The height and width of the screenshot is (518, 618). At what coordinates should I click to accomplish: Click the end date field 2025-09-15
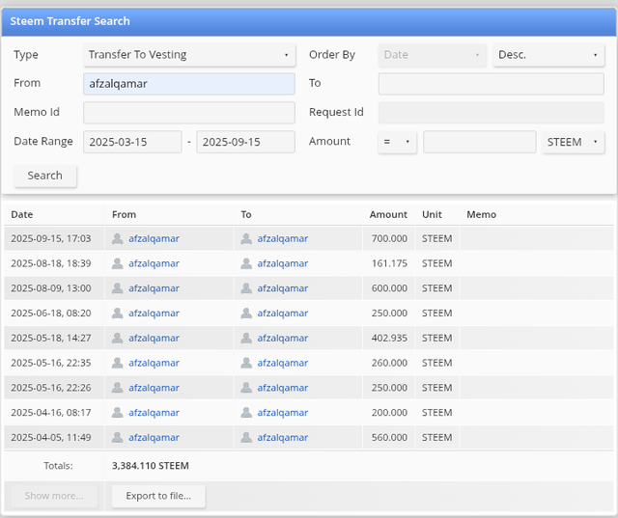pyautogui.click(x=245, y=142)
